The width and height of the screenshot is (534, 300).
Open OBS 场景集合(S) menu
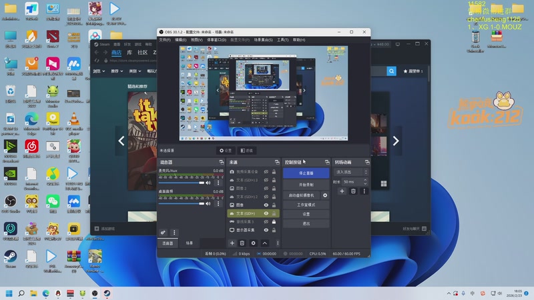coord(263,40)
